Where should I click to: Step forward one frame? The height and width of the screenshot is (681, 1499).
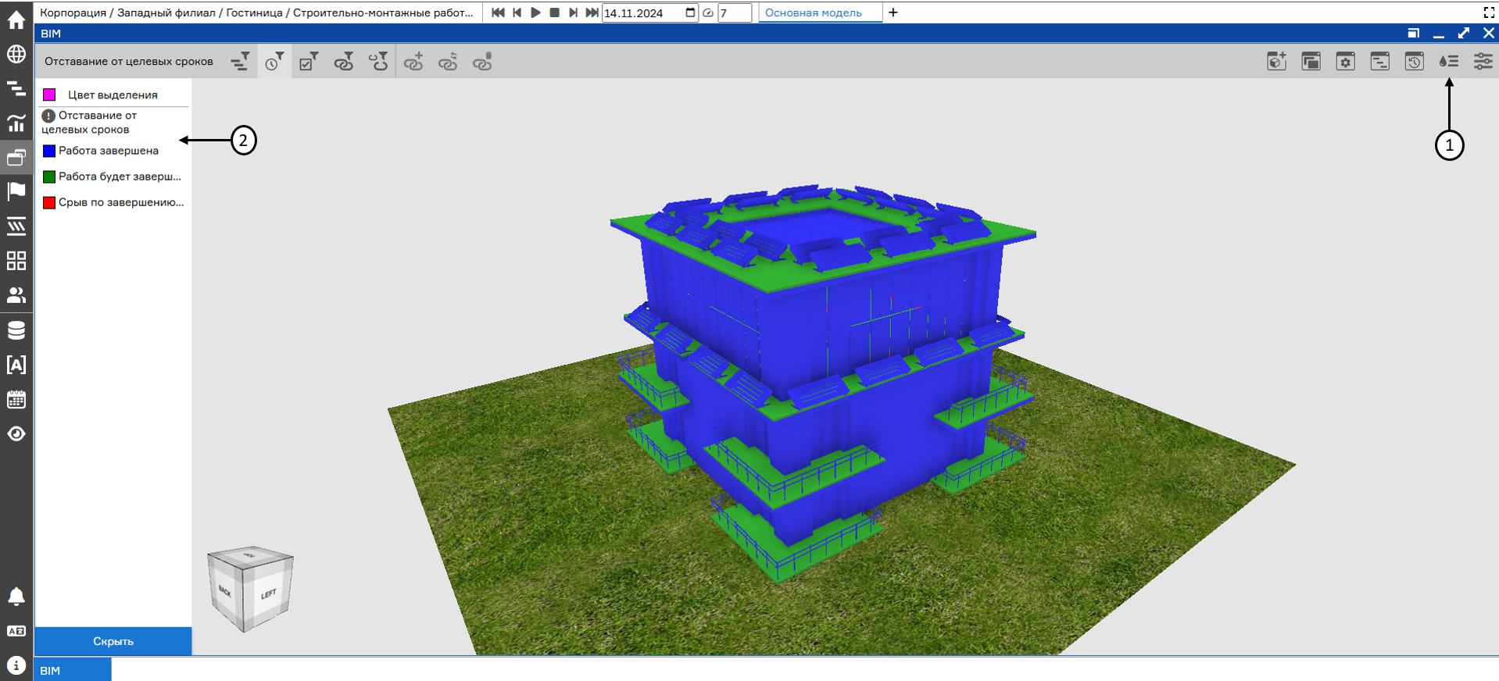[x=574, y=12]
